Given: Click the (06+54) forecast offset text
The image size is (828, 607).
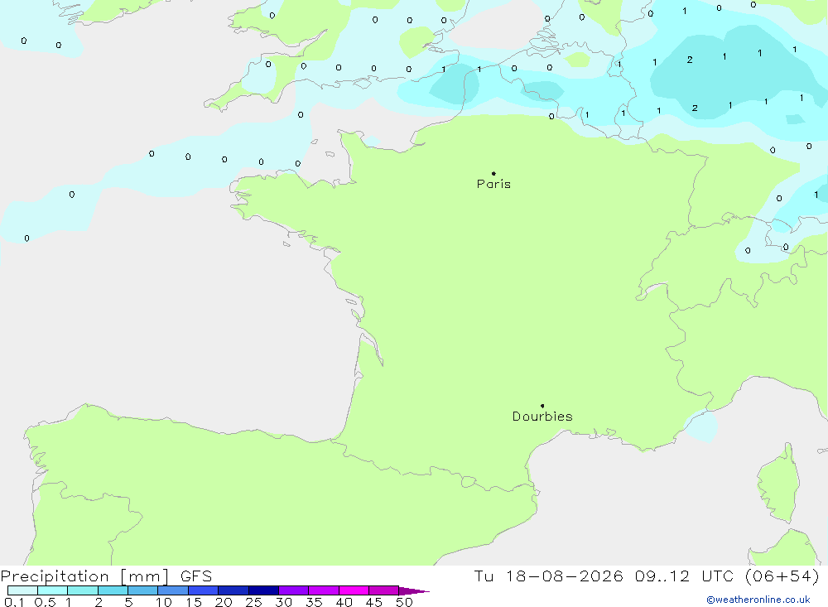Looking at the screenshot, I should [782, 576].
